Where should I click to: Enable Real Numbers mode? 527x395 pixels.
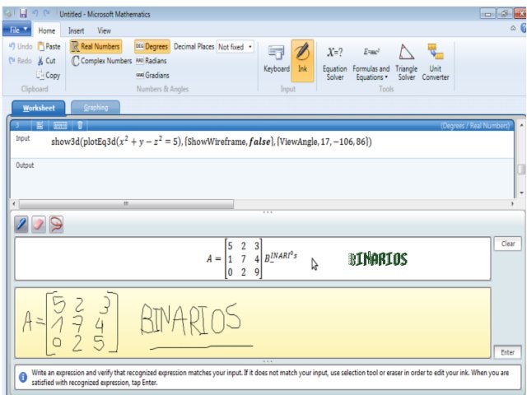[96, 47]
